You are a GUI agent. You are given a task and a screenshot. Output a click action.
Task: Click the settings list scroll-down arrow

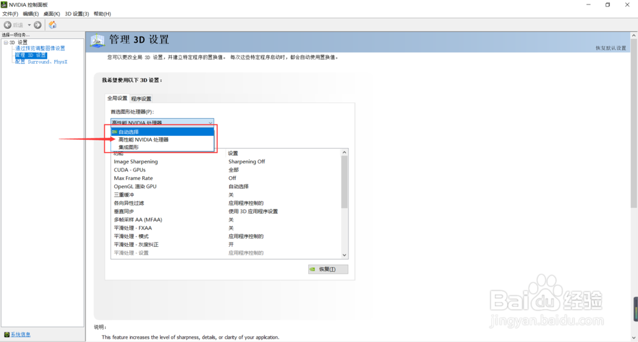pyautogui.click(x=345, y=255)
